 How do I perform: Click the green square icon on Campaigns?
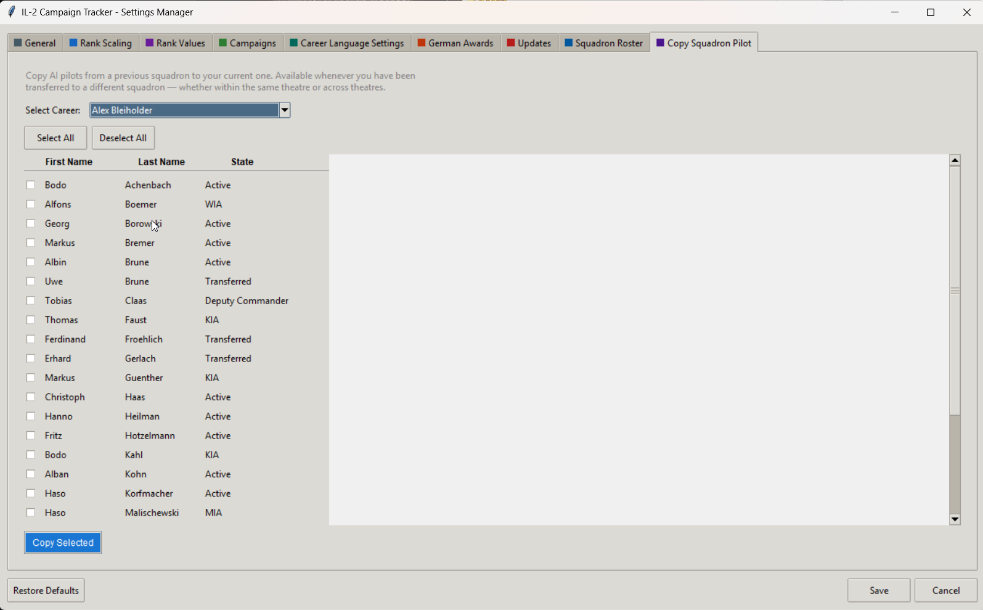(223, 43)
